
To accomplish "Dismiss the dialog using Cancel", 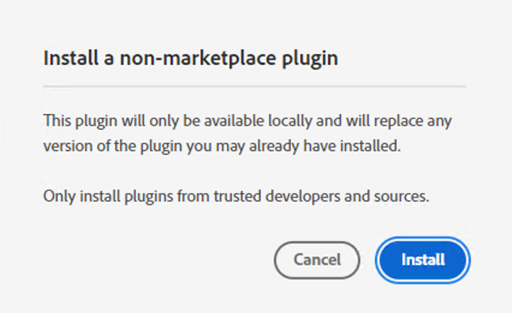I will (317, 260).
